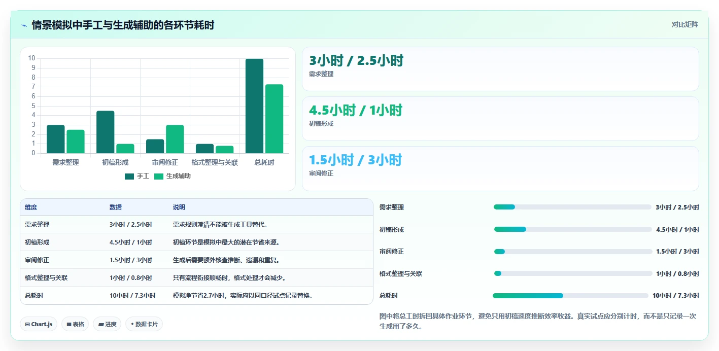Click the 审阅修正 progress bar
The image size is (719, 351).
pos(572,252)
